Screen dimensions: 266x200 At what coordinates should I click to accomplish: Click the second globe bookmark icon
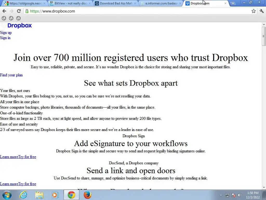point(11,18)
